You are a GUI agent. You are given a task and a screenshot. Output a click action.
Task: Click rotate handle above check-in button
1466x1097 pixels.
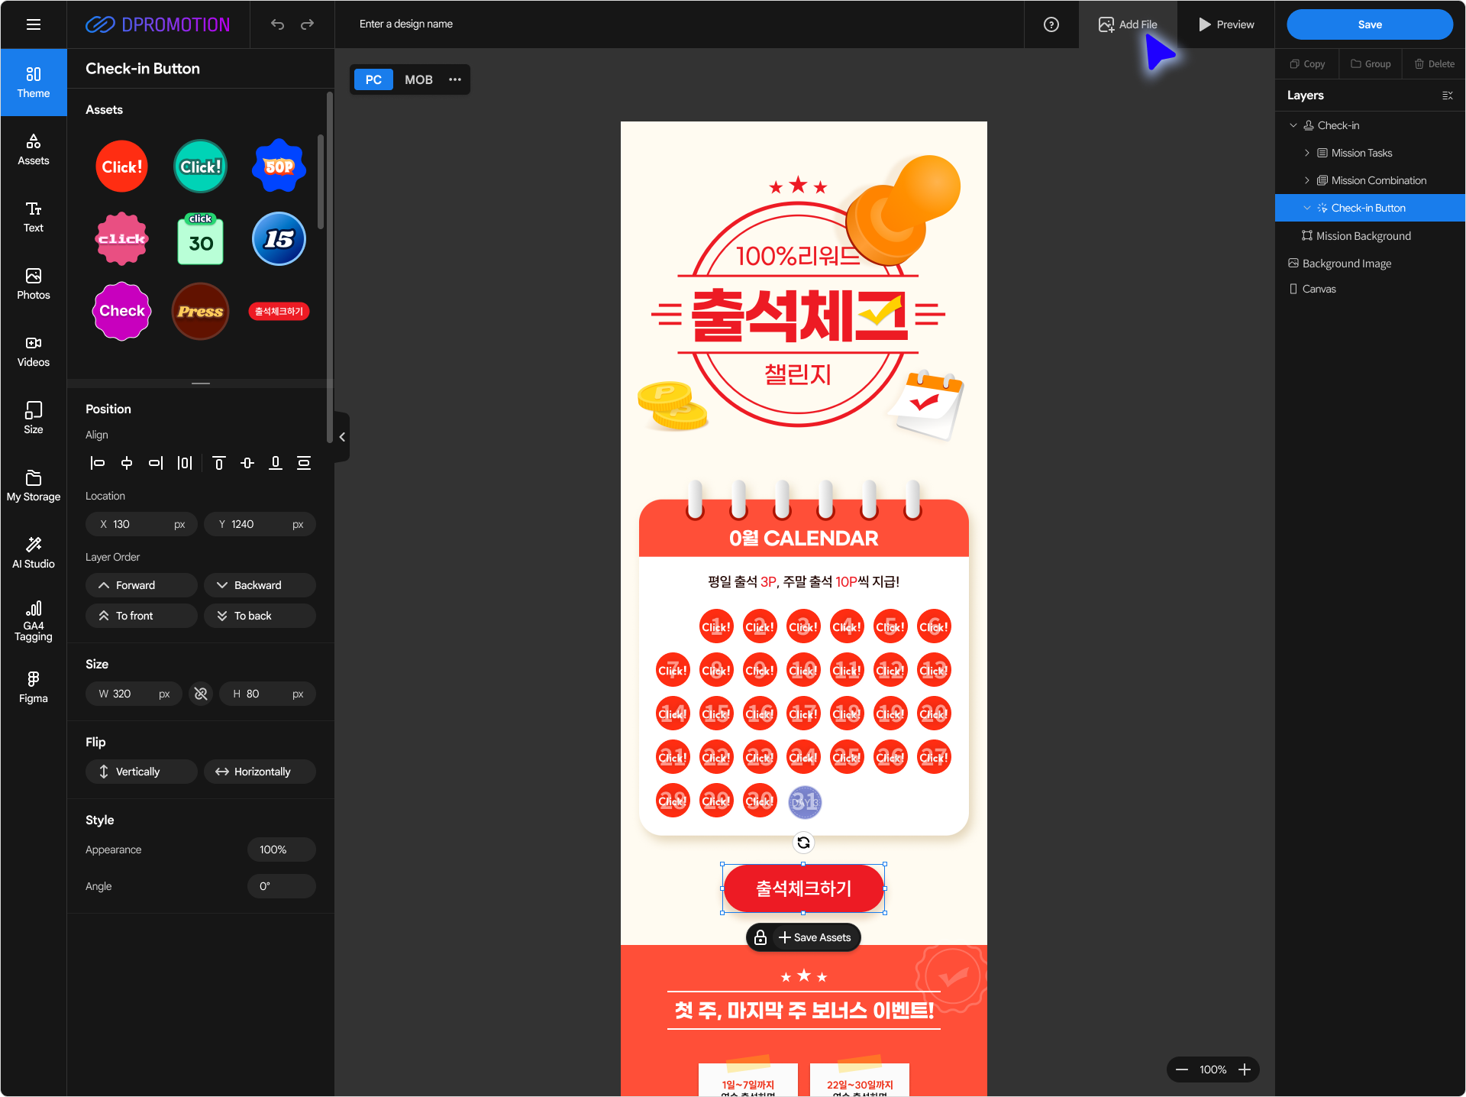(803, 843)
